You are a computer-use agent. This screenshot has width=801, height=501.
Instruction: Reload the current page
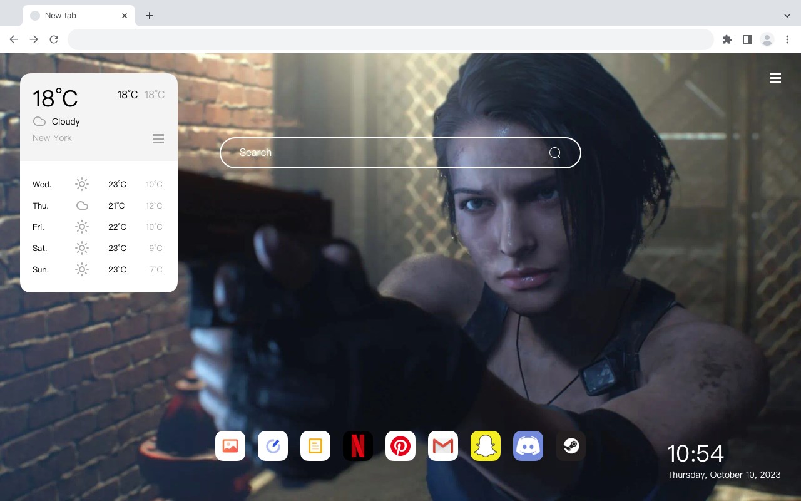(x=54, y=39)
